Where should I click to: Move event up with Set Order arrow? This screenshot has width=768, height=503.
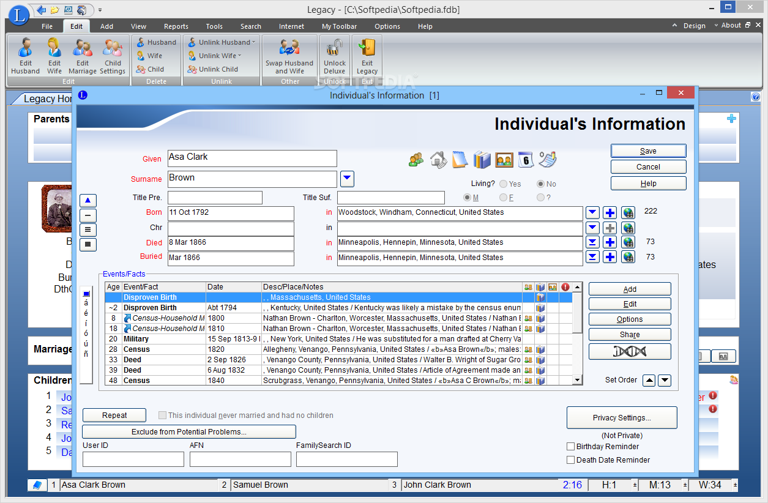click(x=649, y=381)
